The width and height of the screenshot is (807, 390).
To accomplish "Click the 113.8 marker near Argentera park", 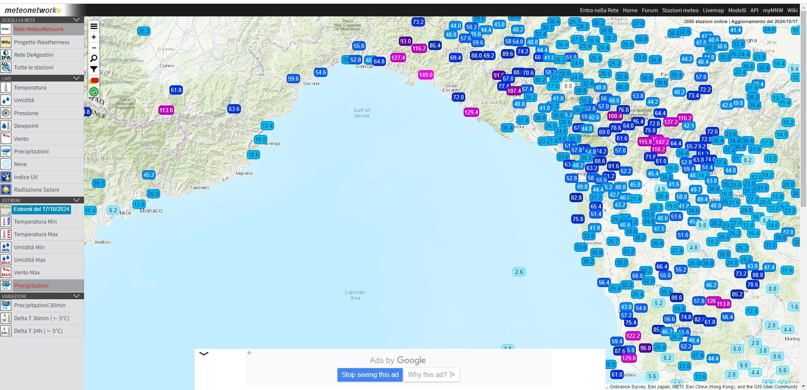I will 166,110.
